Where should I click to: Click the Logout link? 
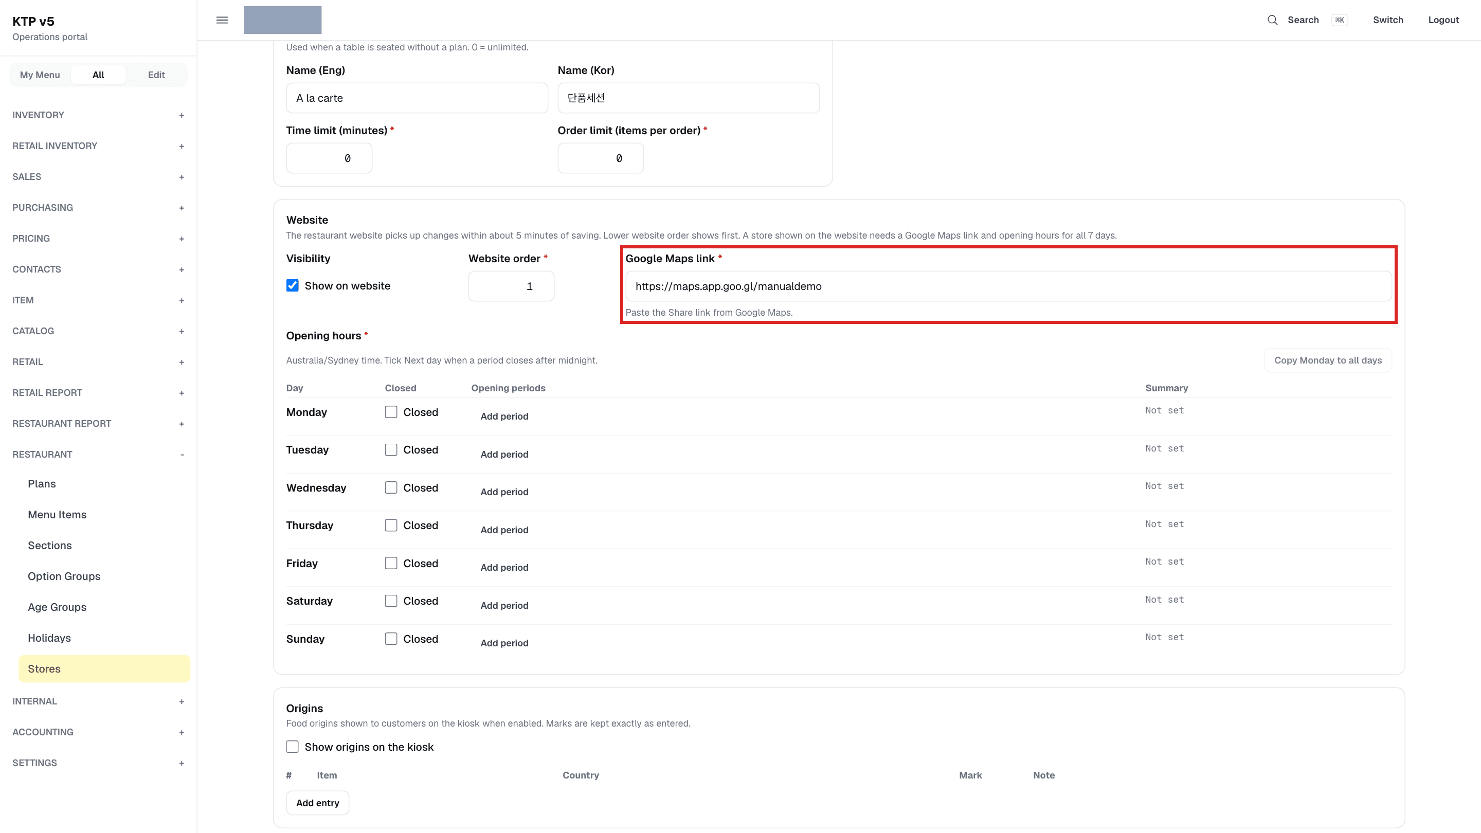click(x=1443, y=20)
